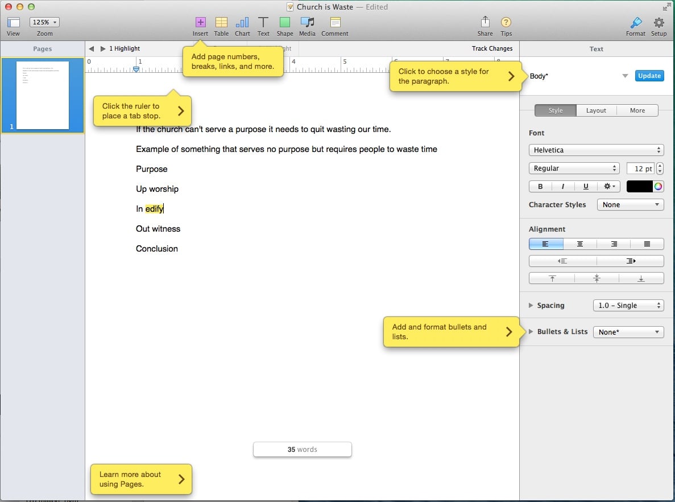This screenshot has height=502, width=675.
Task: Add a Comment using the toolbar
Action: click(335, 23)
